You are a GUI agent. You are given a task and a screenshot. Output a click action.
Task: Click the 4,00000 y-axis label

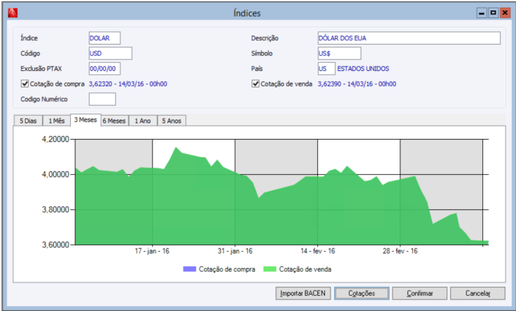[x=56, y=175]
